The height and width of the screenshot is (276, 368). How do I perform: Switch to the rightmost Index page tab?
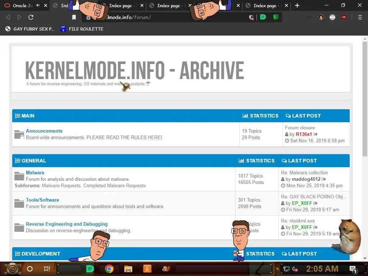coord(266,5)
